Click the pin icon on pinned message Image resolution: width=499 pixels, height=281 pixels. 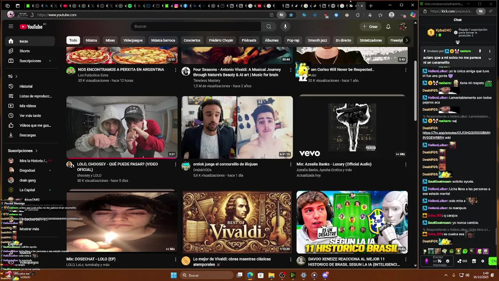[480, 51]
